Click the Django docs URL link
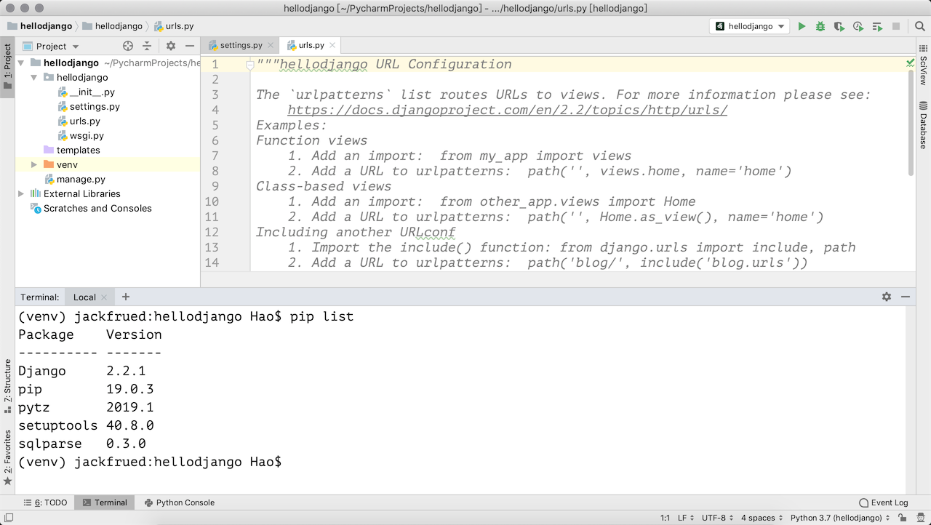 click(x=507, y=110)
